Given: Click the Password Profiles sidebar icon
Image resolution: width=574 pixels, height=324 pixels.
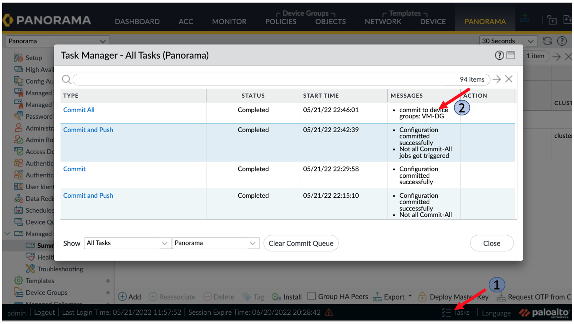Looking at the screenshot, I should (x=19, y=116).
